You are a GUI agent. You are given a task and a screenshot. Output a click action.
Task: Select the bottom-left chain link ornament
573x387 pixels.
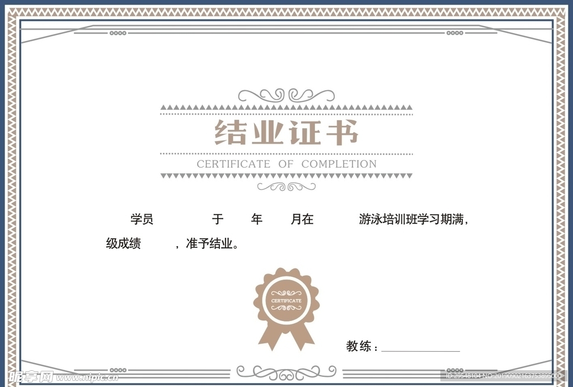click(118, 370)
